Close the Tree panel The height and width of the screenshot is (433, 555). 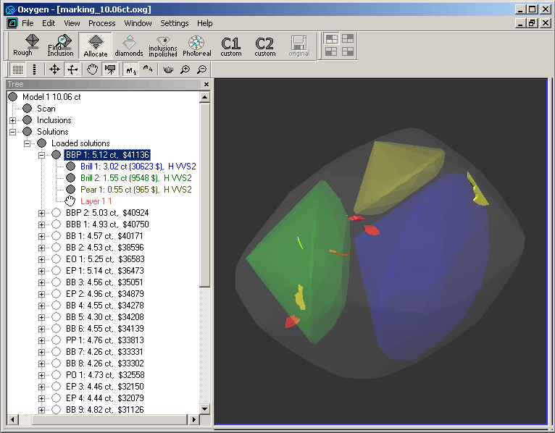(x=206, y=85)
